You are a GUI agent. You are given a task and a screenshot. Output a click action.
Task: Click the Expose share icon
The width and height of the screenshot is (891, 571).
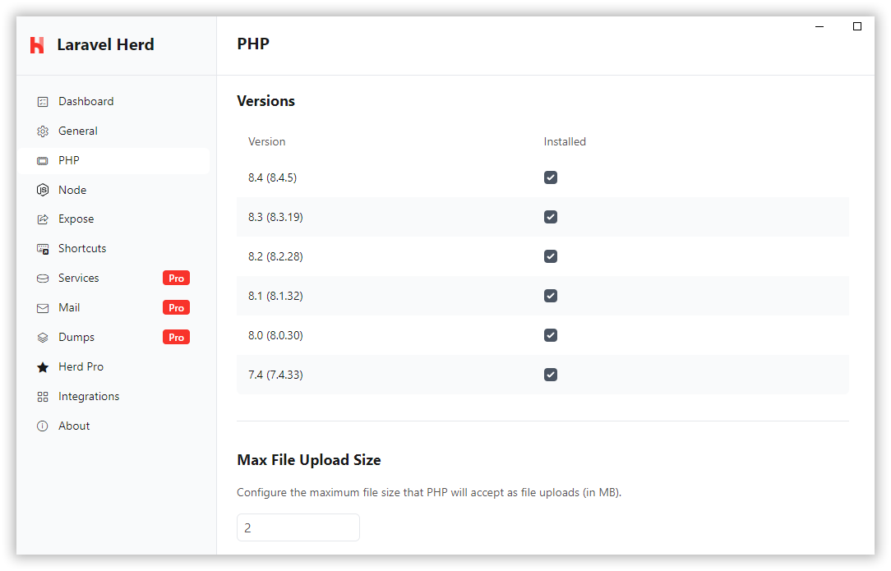(42, 219)
